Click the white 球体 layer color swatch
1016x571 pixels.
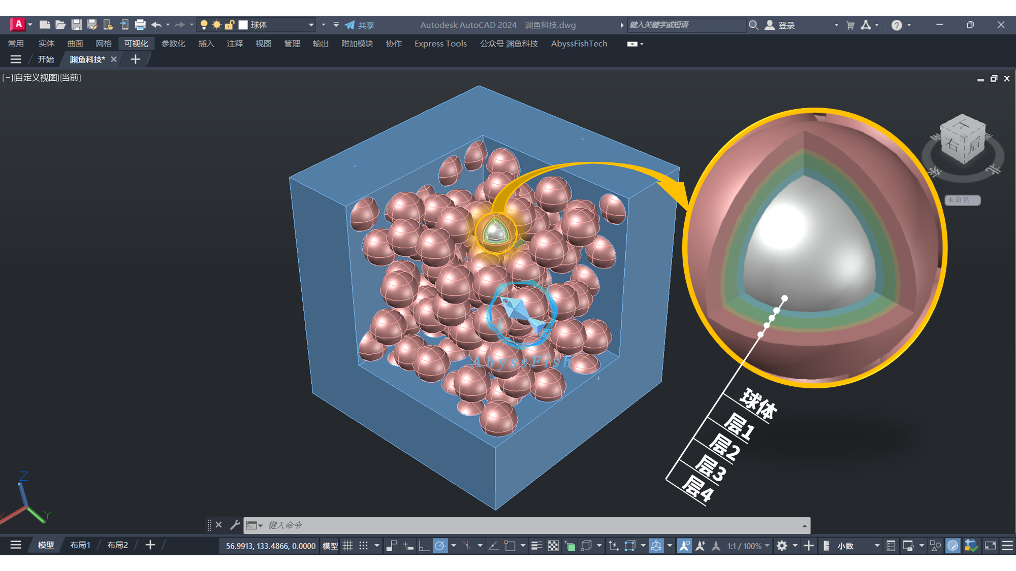pyautogui.click(x=243, y=25)
